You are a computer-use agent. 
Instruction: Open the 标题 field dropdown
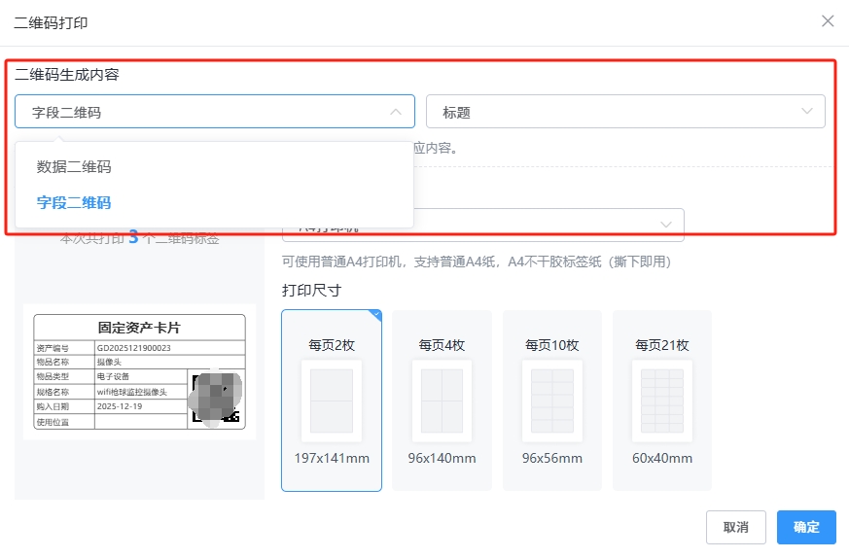[x=613, y=112]
